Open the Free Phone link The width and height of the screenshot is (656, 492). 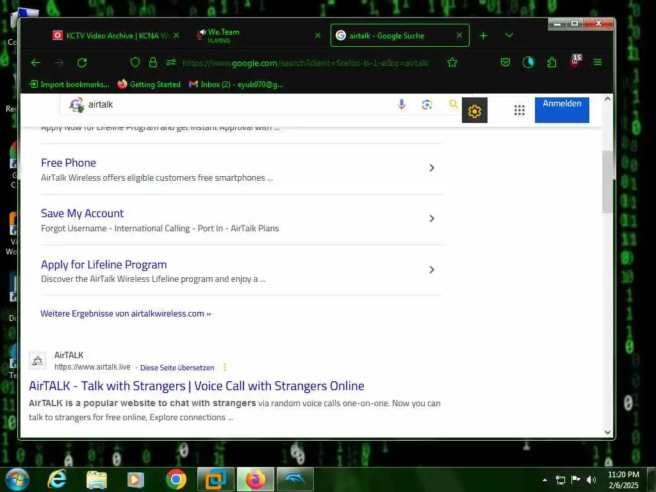pos(69,163)
